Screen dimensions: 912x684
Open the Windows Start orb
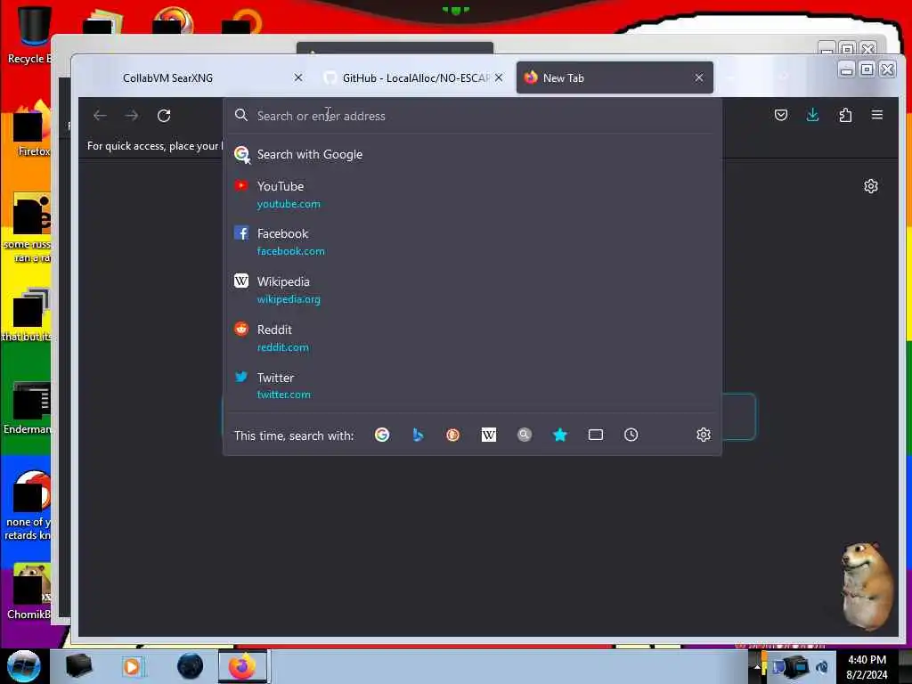(x=24, y=666)
